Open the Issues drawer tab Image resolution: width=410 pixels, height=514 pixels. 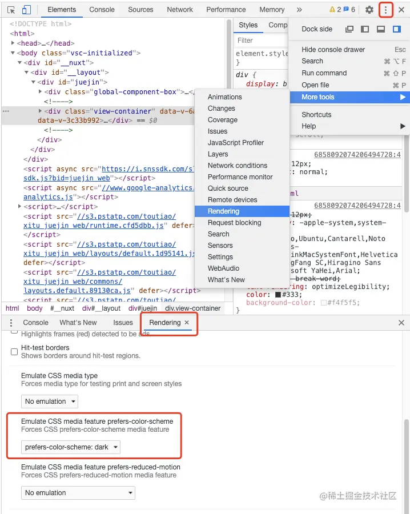coord(123,323)
